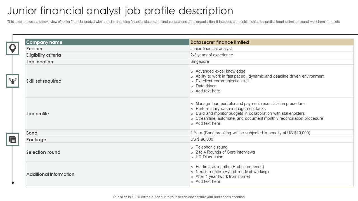Screen dimensions: 358x201
Task: Click the Advanced excel knowledge bullet
Action: tap(220, 71)
